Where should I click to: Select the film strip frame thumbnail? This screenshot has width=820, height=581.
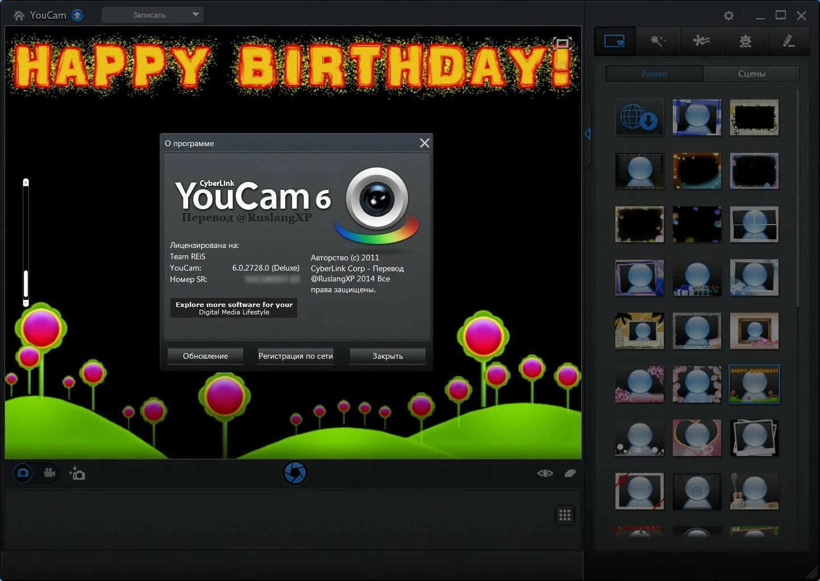pyautogui.click(x=639, y=171)
